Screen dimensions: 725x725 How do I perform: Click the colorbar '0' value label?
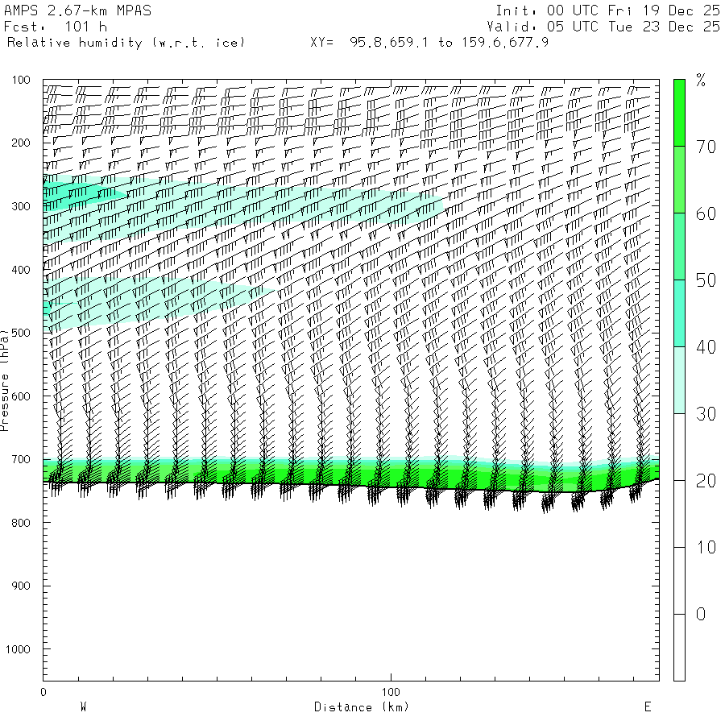701,615
